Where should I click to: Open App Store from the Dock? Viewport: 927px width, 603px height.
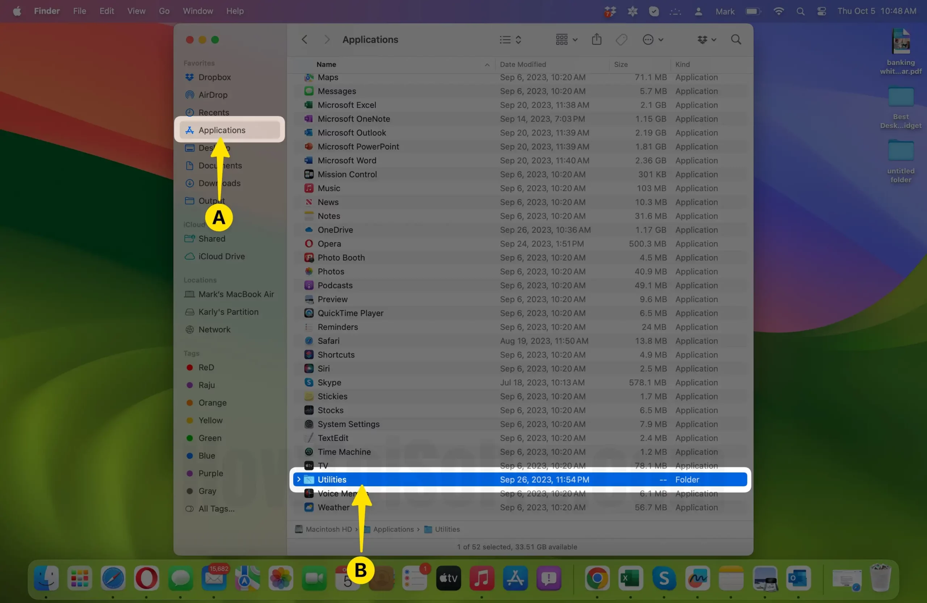(x=515, y=578)
